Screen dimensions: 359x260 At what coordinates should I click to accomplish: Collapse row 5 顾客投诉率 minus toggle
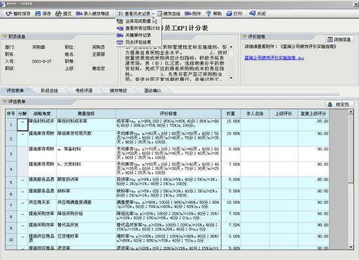click(x=22, y=180)
